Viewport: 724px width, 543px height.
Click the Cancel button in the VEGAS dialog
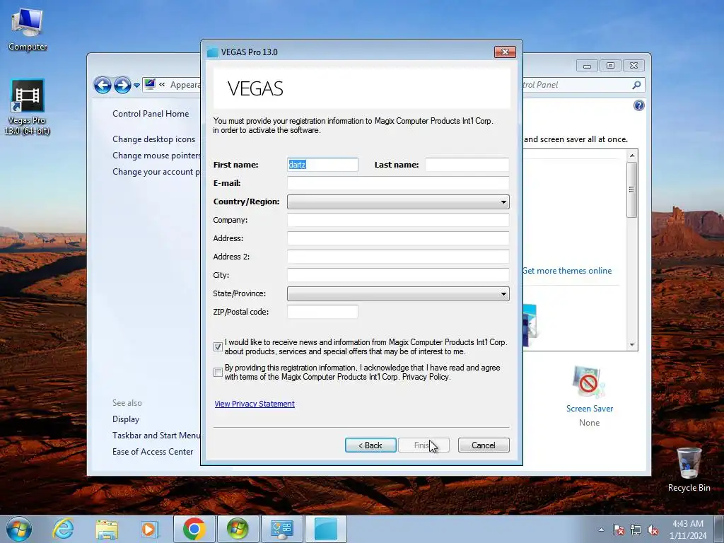[484, 445]
